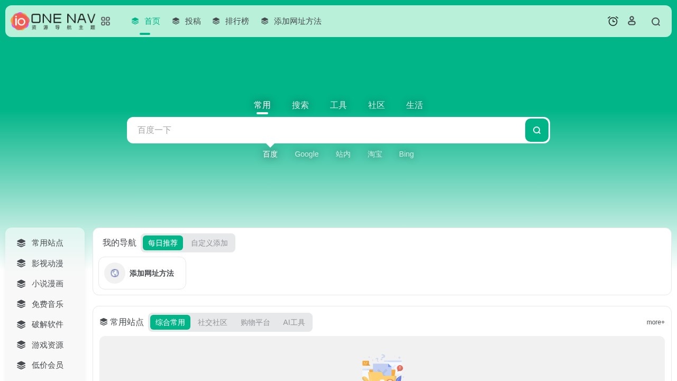The height and width of the screenshot is (381, 677).
Task: Click layers icon beside 游戏资源 in sidebar
Action: click(x=21, y=345)
